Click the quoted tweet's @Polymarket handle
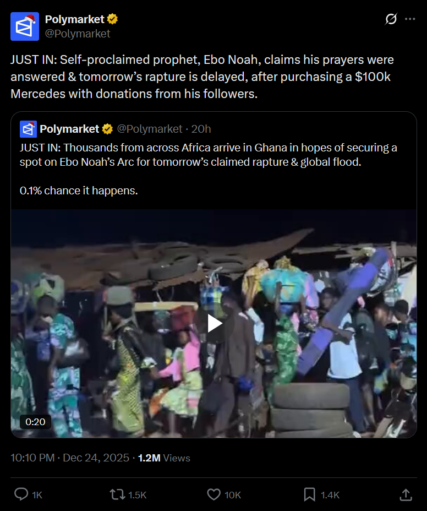This screenshot has height=511, width=427. (150, 129)
